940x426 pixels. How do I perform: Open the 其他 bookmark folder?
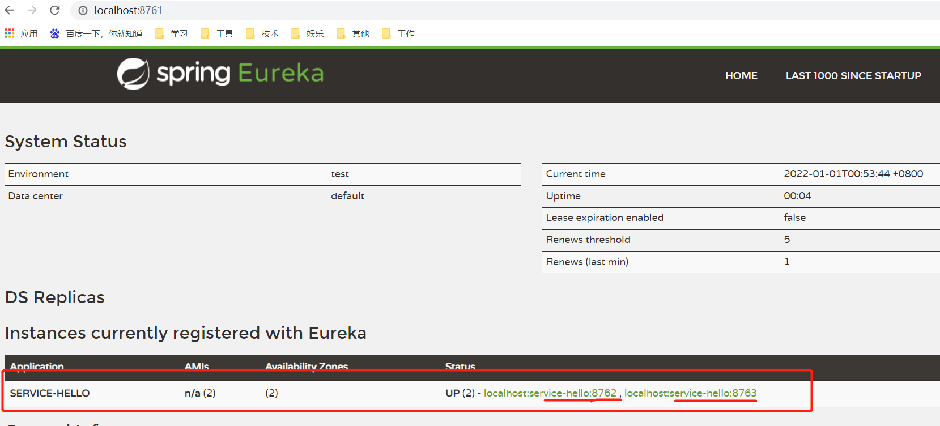352,34
